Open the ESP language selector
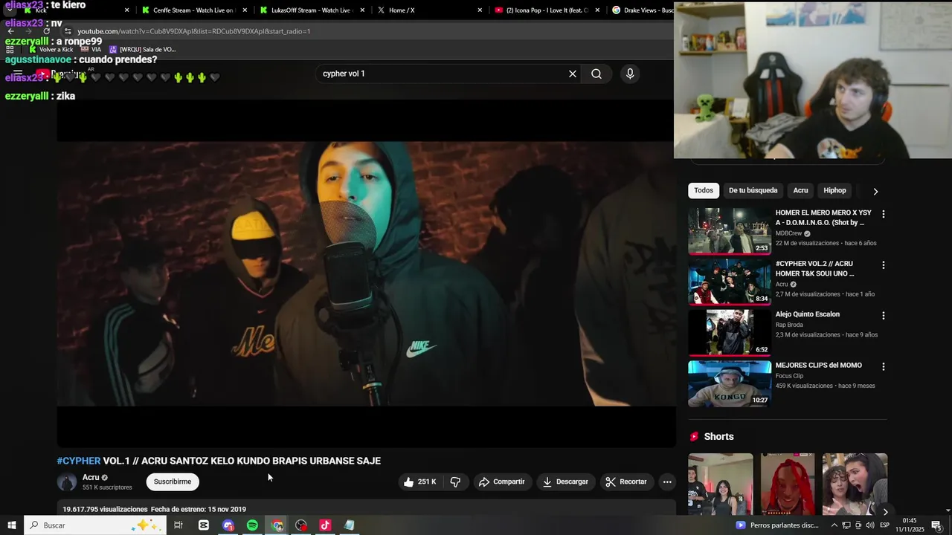Image resolution: width=952 pixels, height=535 pixels. pyautogui.click(x=884, y=525)
